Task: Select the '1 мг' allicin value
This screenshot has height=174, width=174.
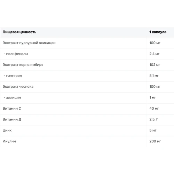Action: tap(152, 97)
